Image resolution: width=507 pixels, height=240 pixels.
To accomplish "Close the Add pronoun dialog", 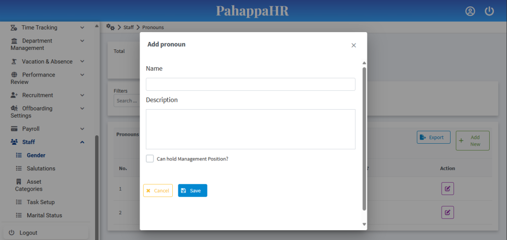I will pyautogui.click(x=354, y=45).
